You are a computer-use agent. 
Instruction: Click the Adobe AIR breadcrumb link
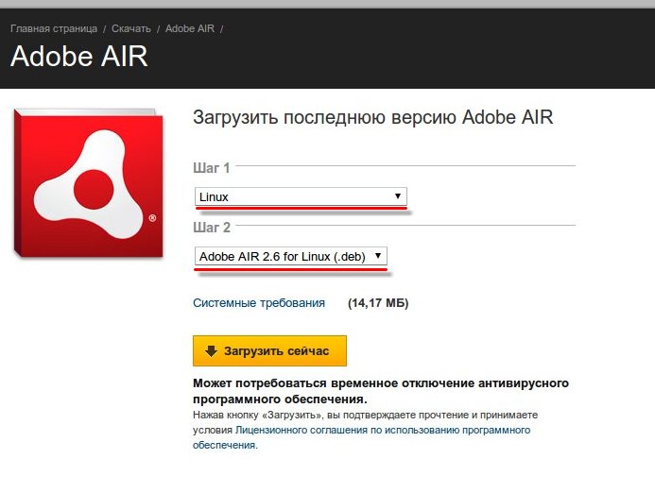pos(190,28)
